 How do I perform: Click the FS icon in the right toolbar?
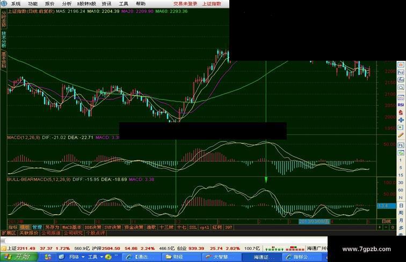click(401, 145)
